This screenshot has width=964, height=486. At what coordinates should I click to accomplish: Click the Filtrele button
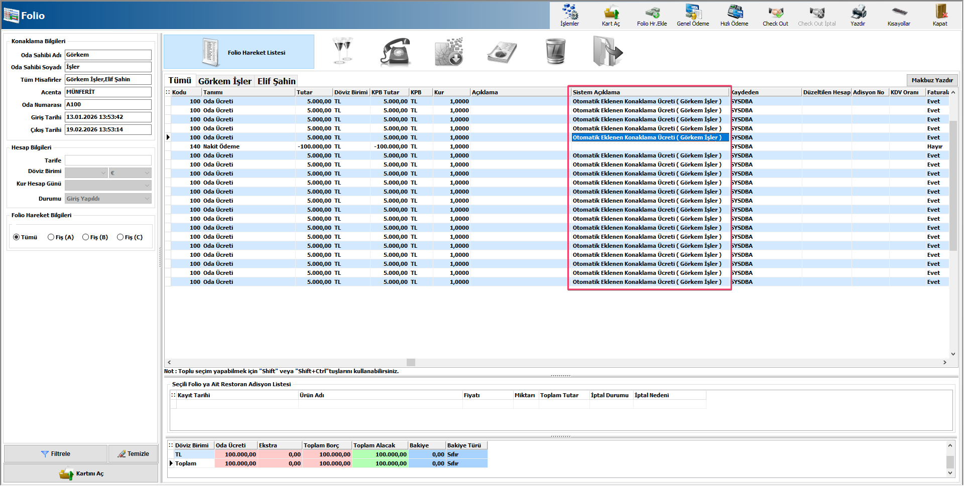click(x=56, y=454)
